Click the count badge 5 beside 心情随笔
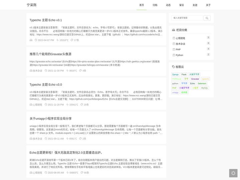This screenshot has width=240, height=180. 208,37
